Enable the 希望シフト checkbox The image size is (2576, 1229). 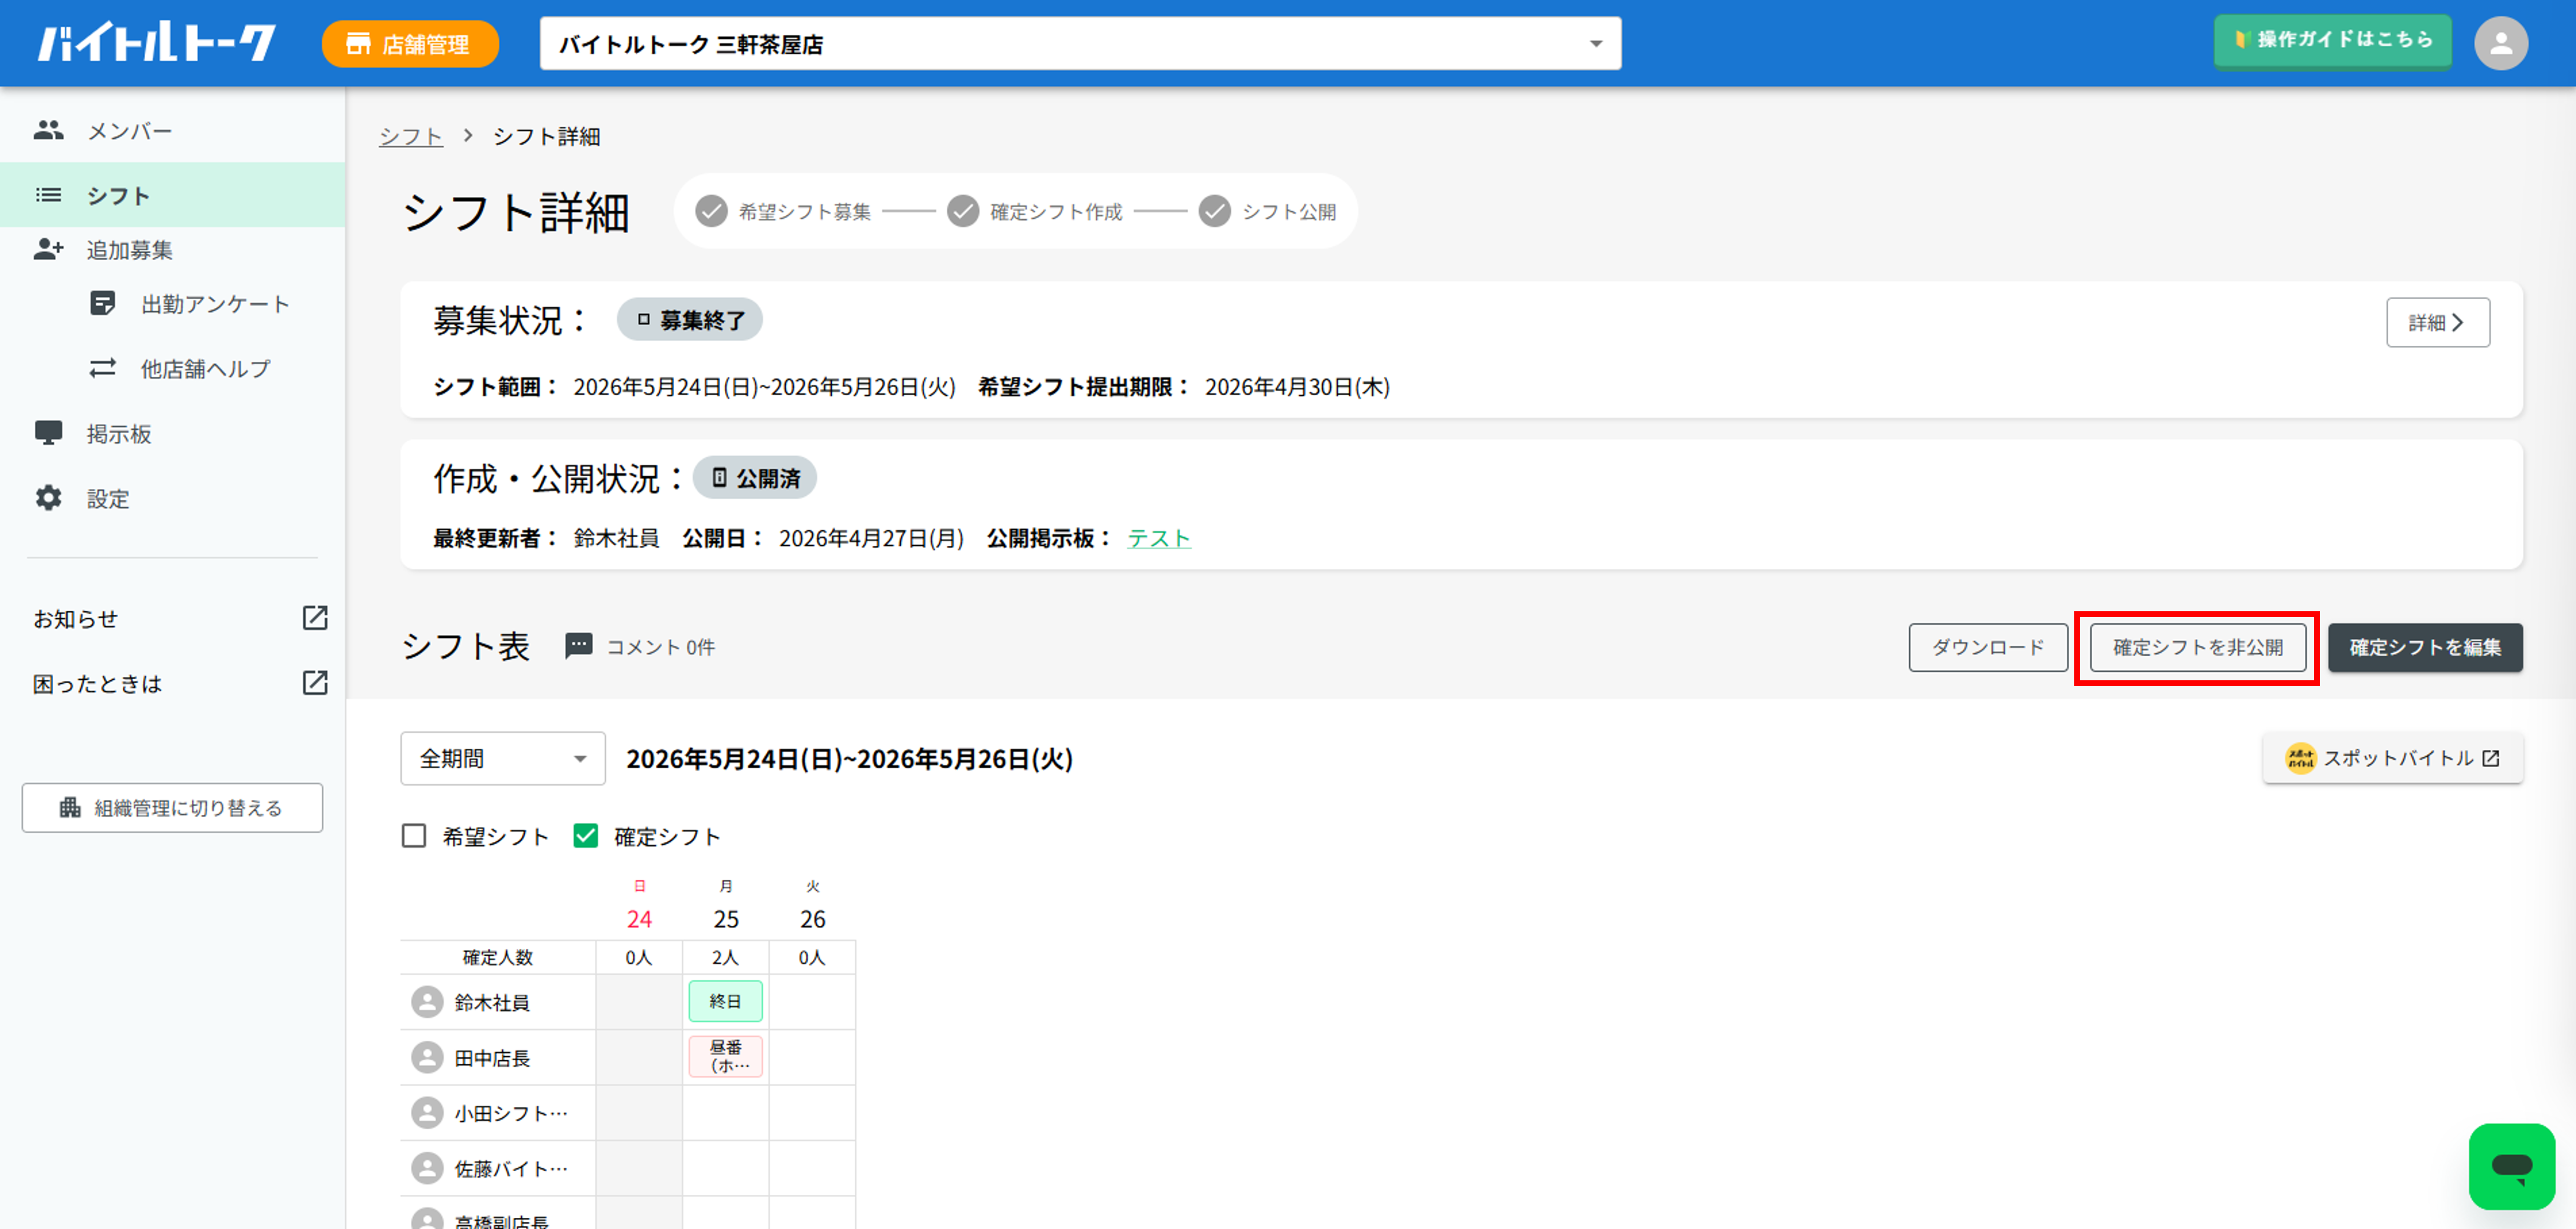(x=414, y=835)
